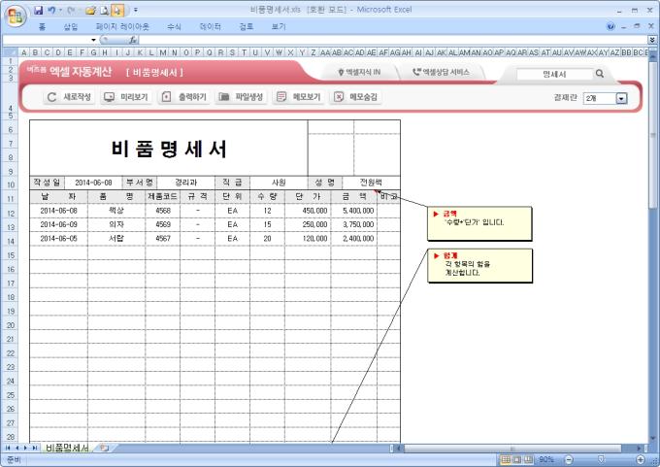Viewport: 660px width, 467px height.
Task: Switch to Page Break Preview in the status bar
Action: point(528,459)
